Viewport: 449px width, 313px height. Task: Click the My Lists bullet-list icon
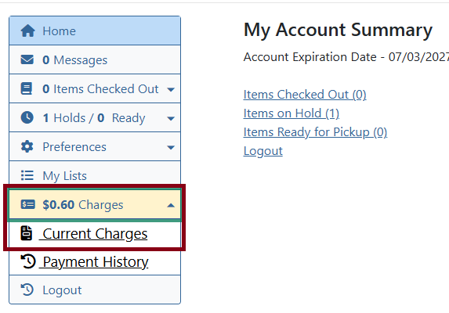tap(27, 175)
